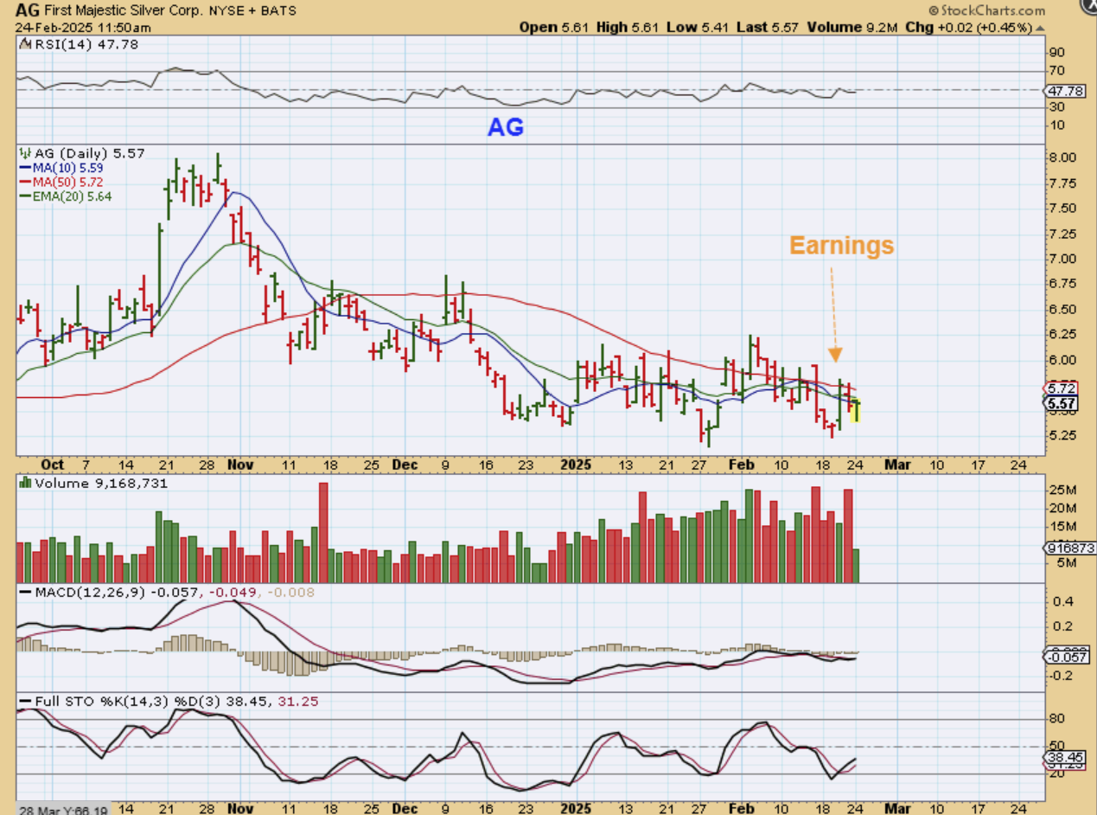Click the red MA(50) line color marker
This screenshot has height=815, width=1097.
point(24,183)
